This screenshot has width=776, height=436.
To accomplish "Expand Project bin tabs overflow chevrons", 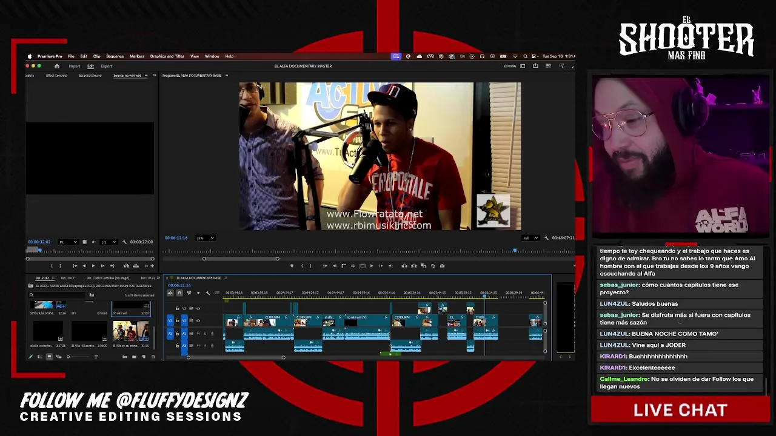I will [158, 278].
